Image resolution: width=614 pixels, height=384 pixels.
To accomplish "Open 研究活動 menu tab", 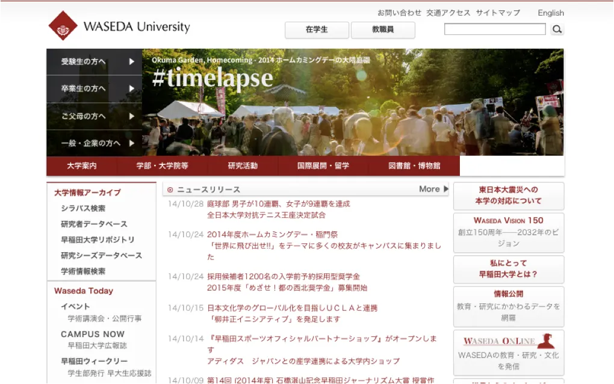I will point(243,166).
